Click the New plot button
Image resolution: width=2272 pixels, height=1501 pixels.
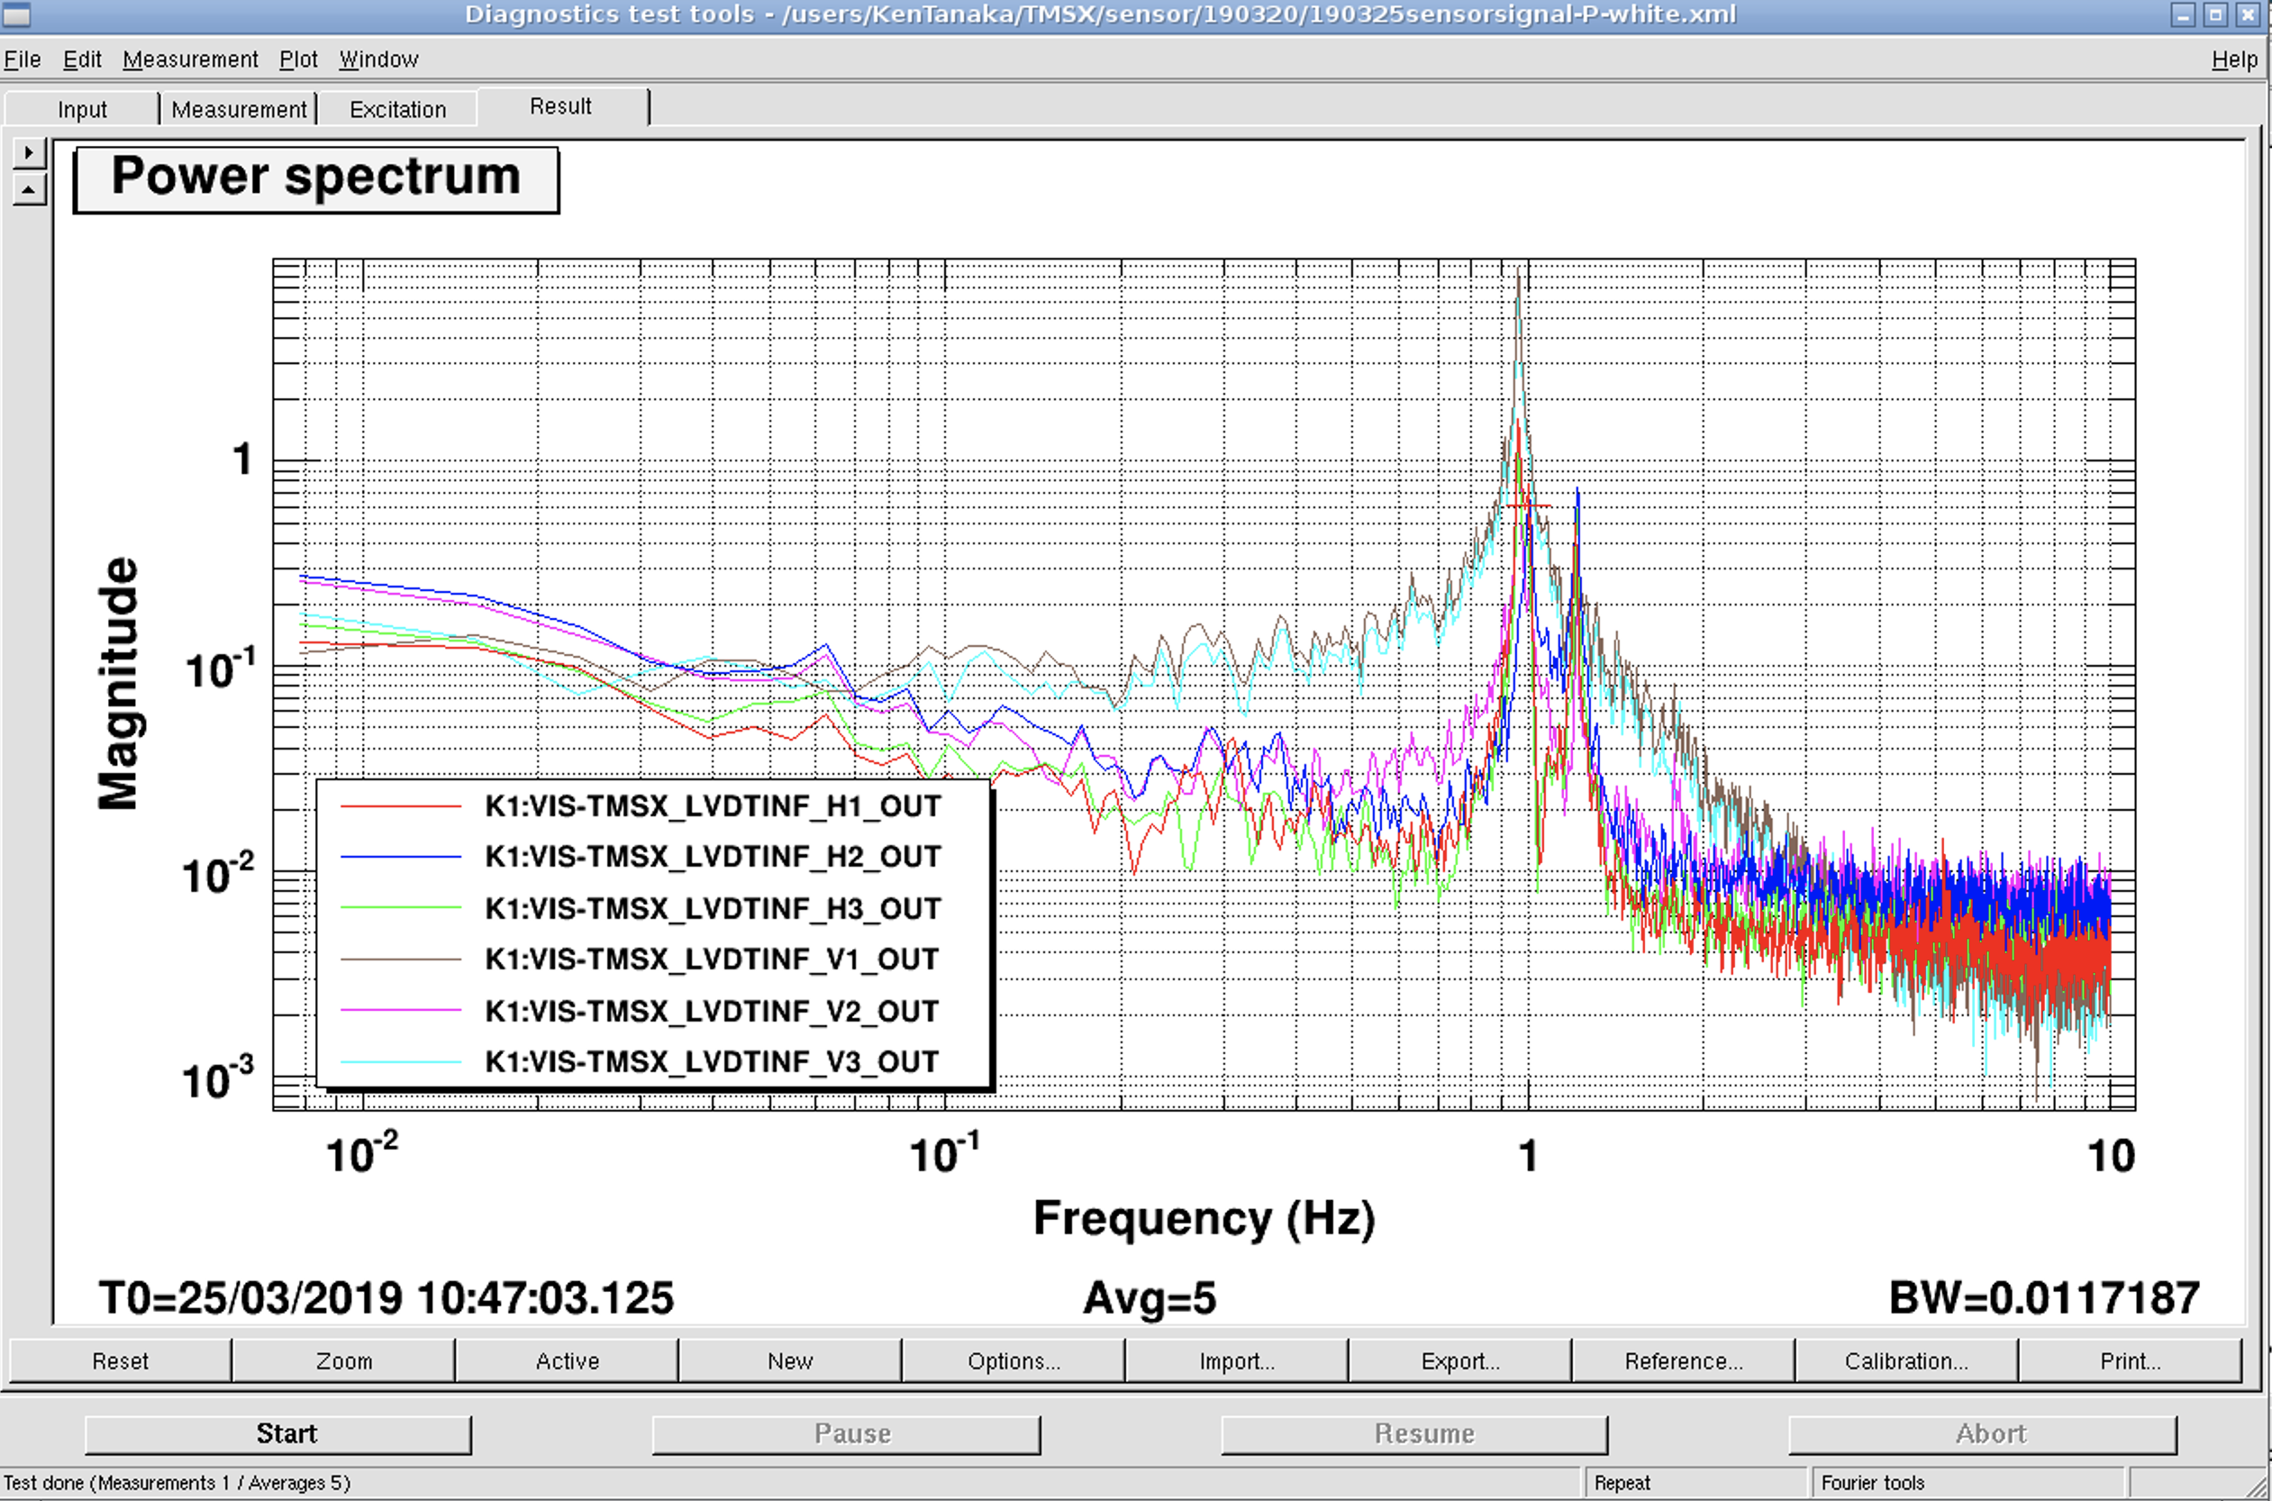pos(790,1360)
